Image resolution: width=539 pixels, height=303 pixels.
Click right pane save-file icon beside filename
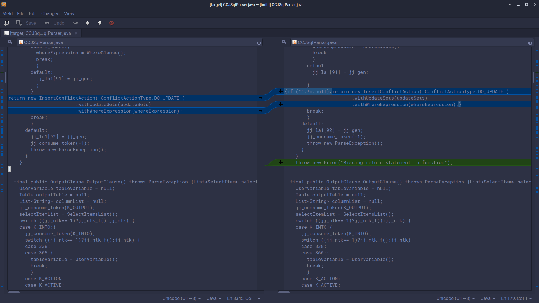pos(284,42)
